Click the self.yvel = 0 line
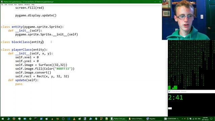This screenshot has width=215, height=121. [27, 61]
